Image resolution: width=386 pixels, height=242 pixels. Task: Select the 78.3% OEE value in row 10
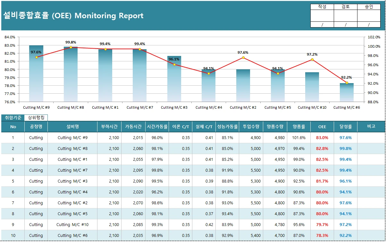pos(322,236)
